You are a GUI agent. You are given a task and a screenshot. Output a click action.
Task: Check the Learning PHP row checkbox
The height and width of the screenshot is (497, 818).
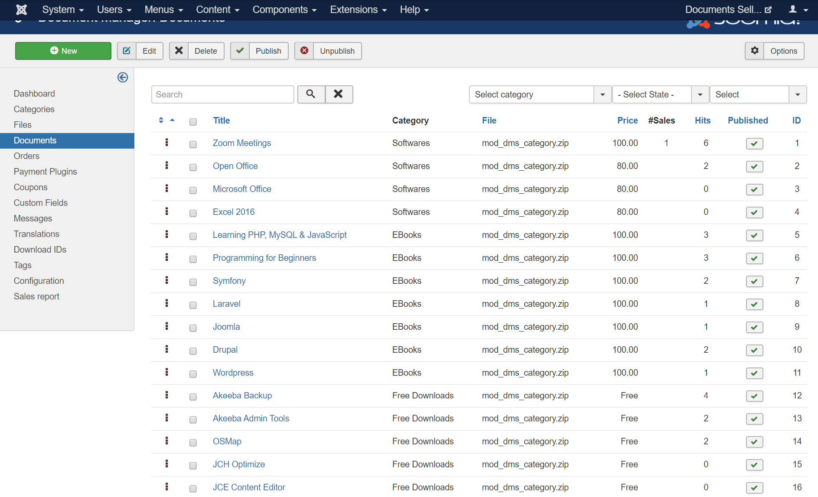(193, 236)
